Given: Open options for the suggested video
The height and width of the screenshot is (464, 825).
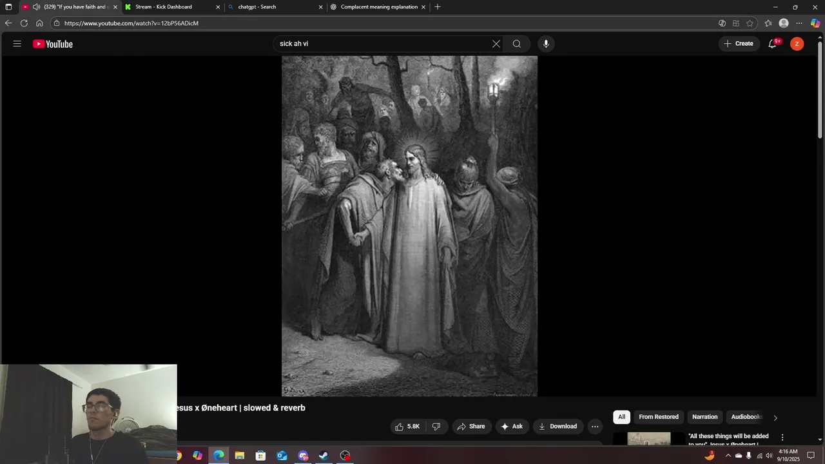Looking at the screenshot, I should [782, 438].
